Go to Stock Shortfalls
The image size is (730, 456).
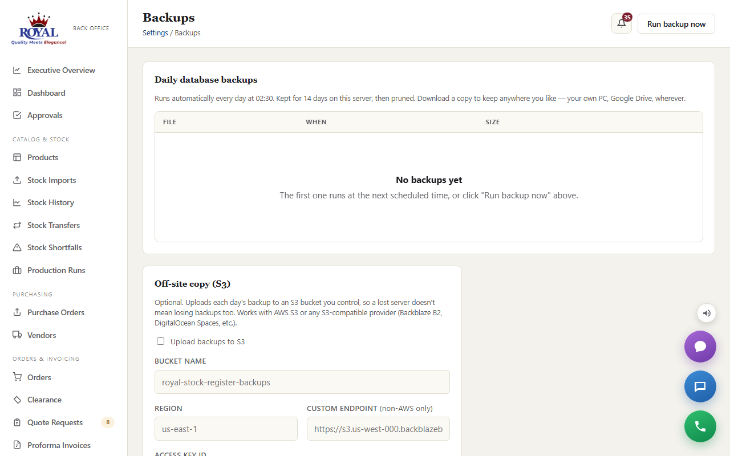(63, 247)
